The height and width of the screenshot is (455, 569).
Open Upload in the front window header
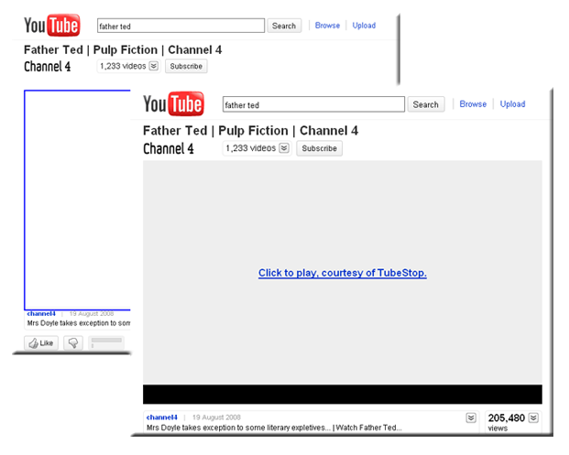pos(512,104)
